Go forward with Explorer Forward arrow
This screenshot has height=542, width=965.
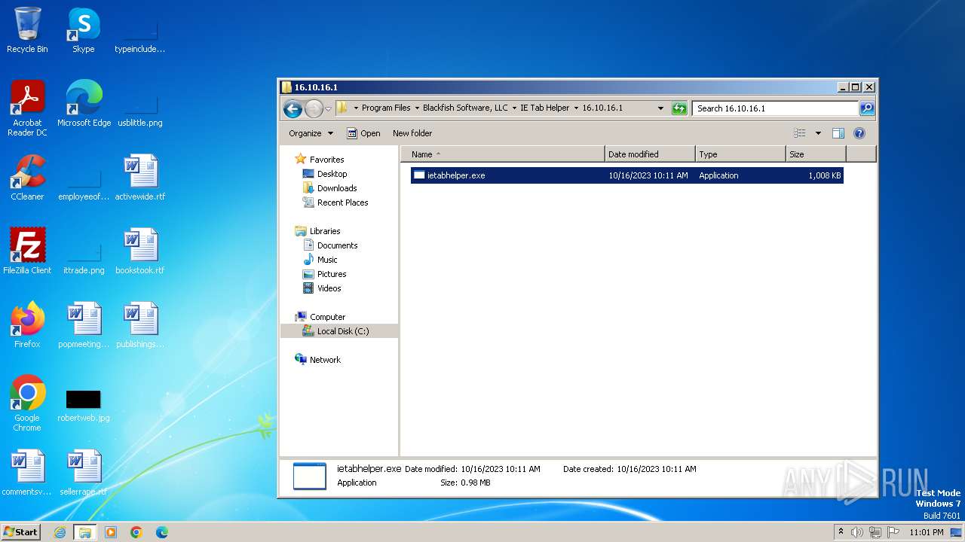pyautogui.click(x=314, y=108)
